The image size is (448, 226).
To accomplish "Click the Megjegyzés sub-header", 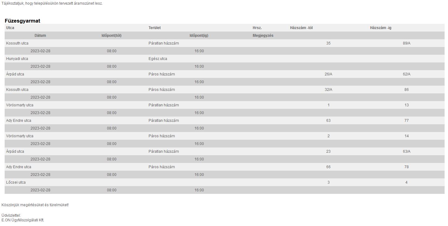I will pos(263,36).
